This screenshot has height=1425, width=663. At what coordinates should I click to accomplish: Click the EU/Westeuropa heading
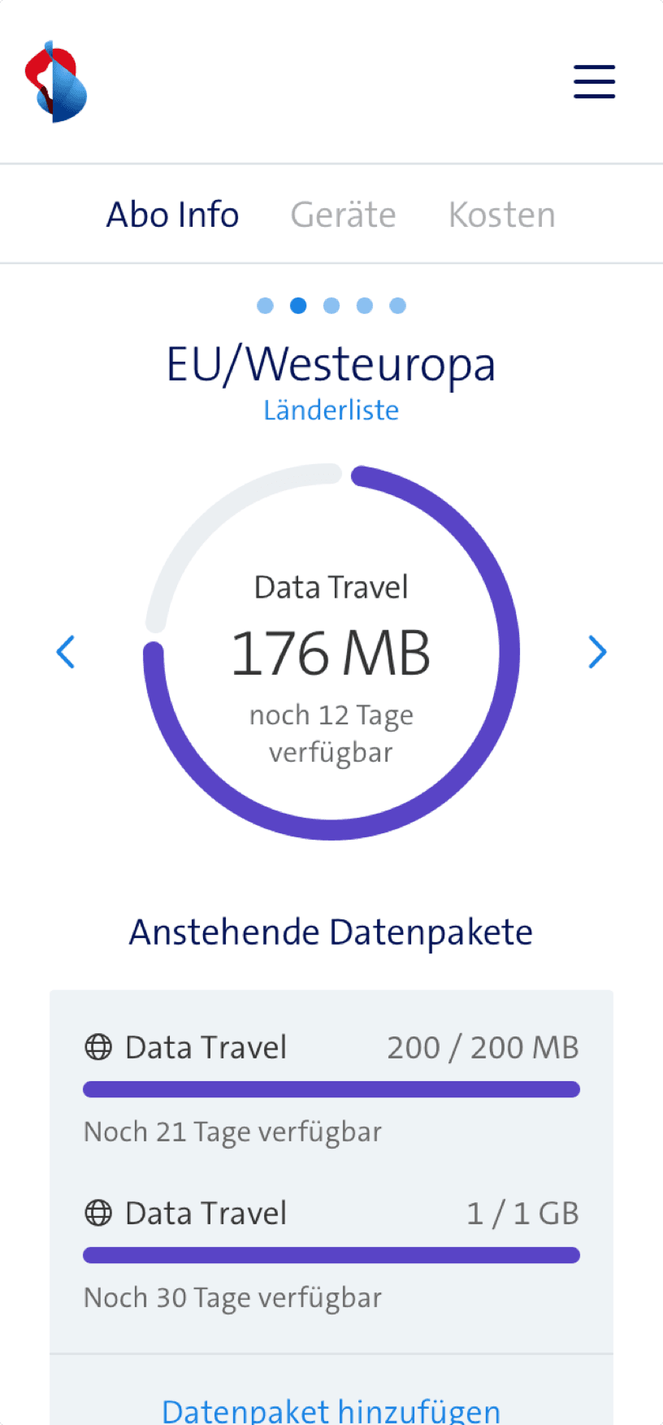pos(331,363)
